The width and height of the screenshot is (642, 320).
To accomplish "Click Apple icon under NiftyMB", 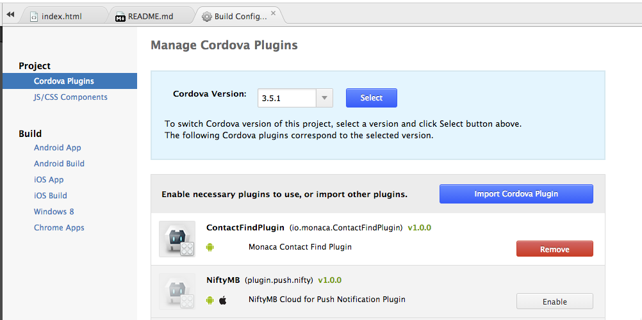I will 223,300.
